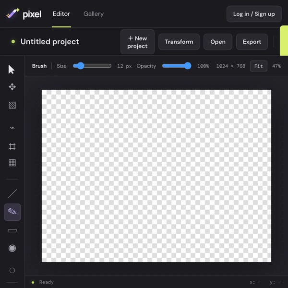Screen dimensions: 288x288
Task: Select the arrow pointer tool
Action: [x=12, y=70]
